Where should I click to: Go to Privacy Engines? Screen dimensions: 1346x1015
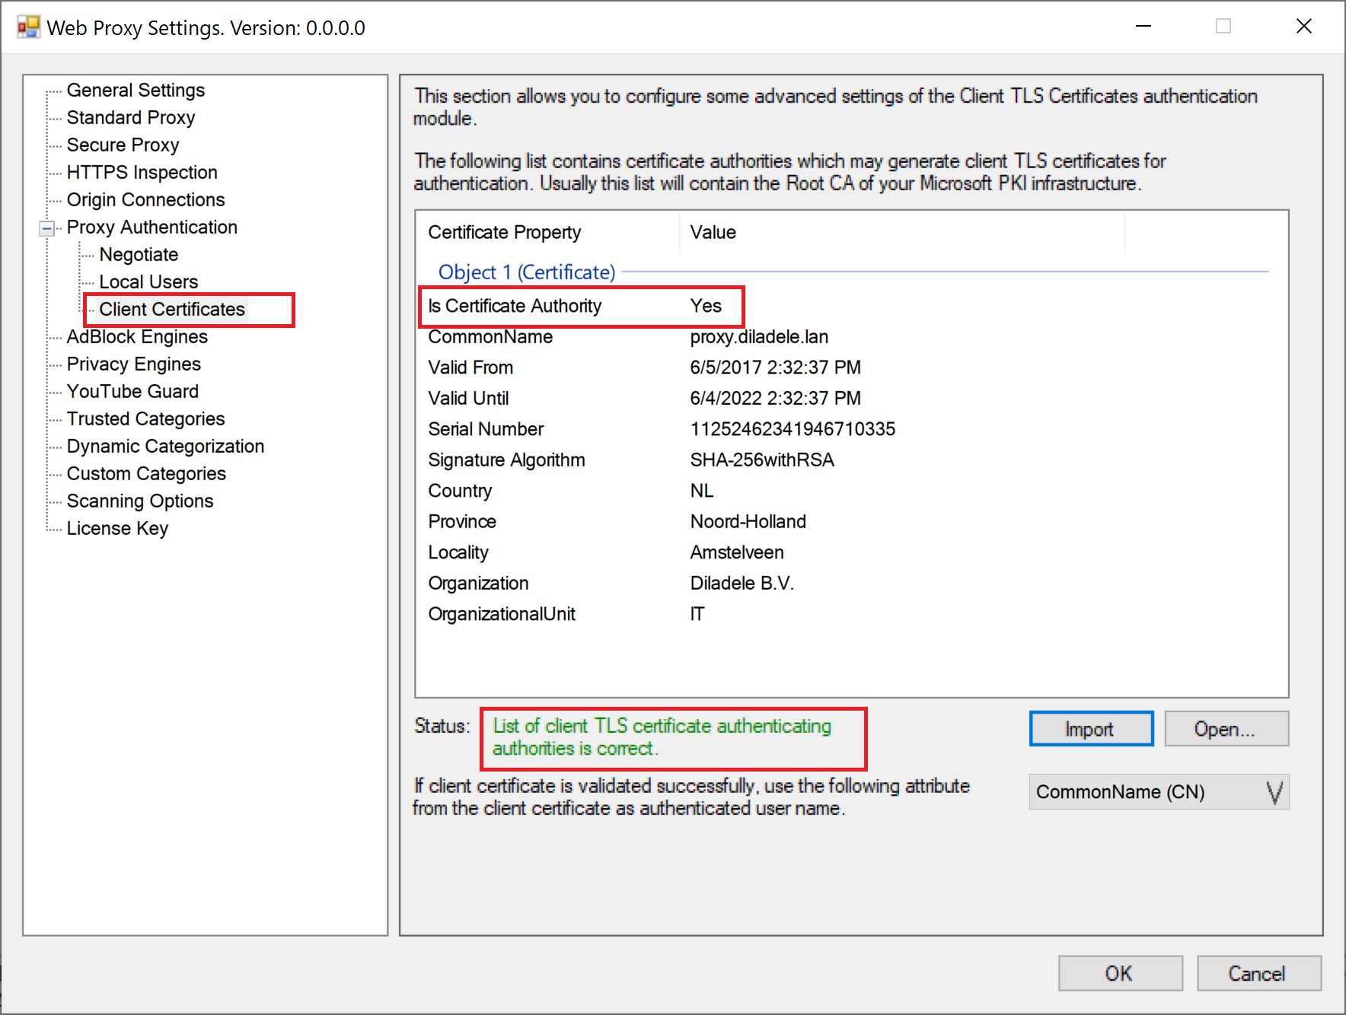click(x=133, y=364)
